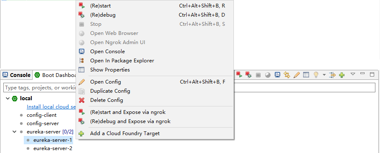Screen dimensions: 380x153
Task: Click Install local cloud services link
Action: 51,107
